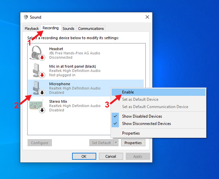
Task: Click the disabled badge on Stereo Mix
Action: pyautogui.click(x=42, y=110)
